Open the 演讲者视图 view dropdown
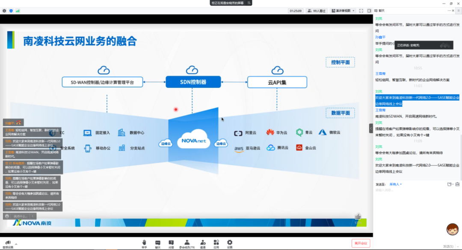The width and height of the screenshot is (462, 250). pos(343,11)
